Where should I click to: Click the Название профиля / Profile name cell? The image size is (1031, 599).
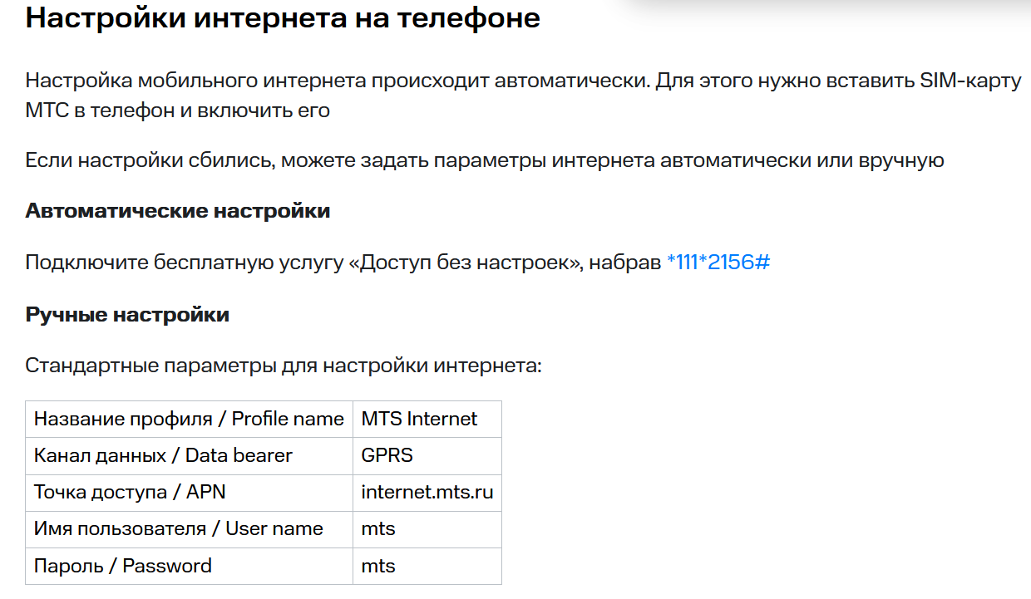(190, 419)
